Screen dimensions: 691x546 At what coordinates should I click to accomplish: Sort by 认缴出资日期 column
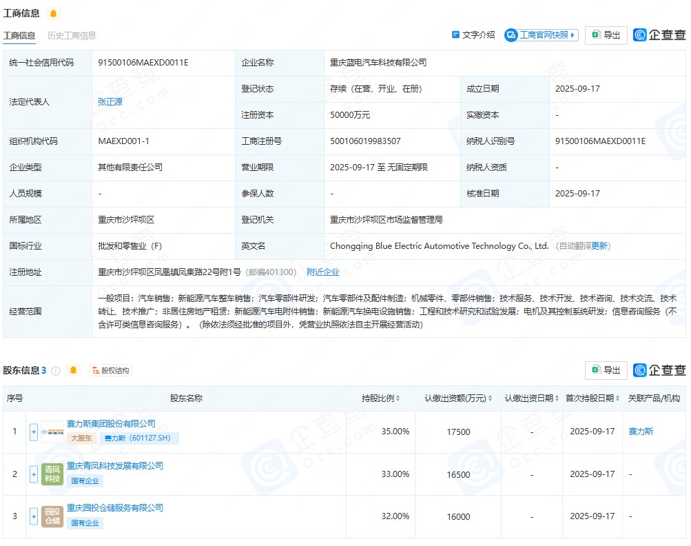(x=557, y=398)
